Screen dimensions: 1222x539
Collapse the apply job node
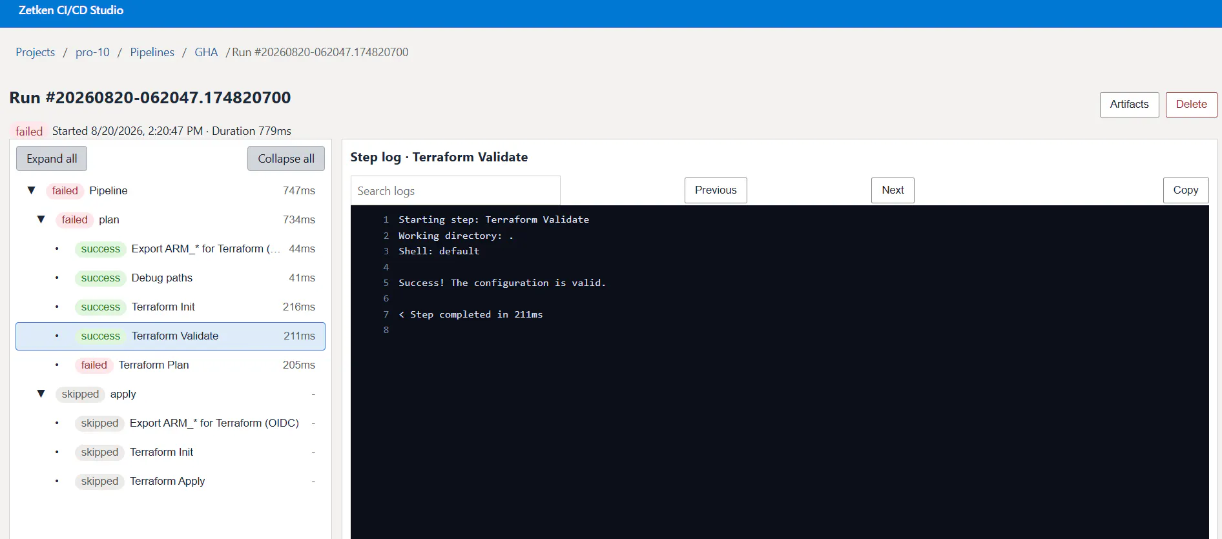pyautogui.click(x=41, y=394)
